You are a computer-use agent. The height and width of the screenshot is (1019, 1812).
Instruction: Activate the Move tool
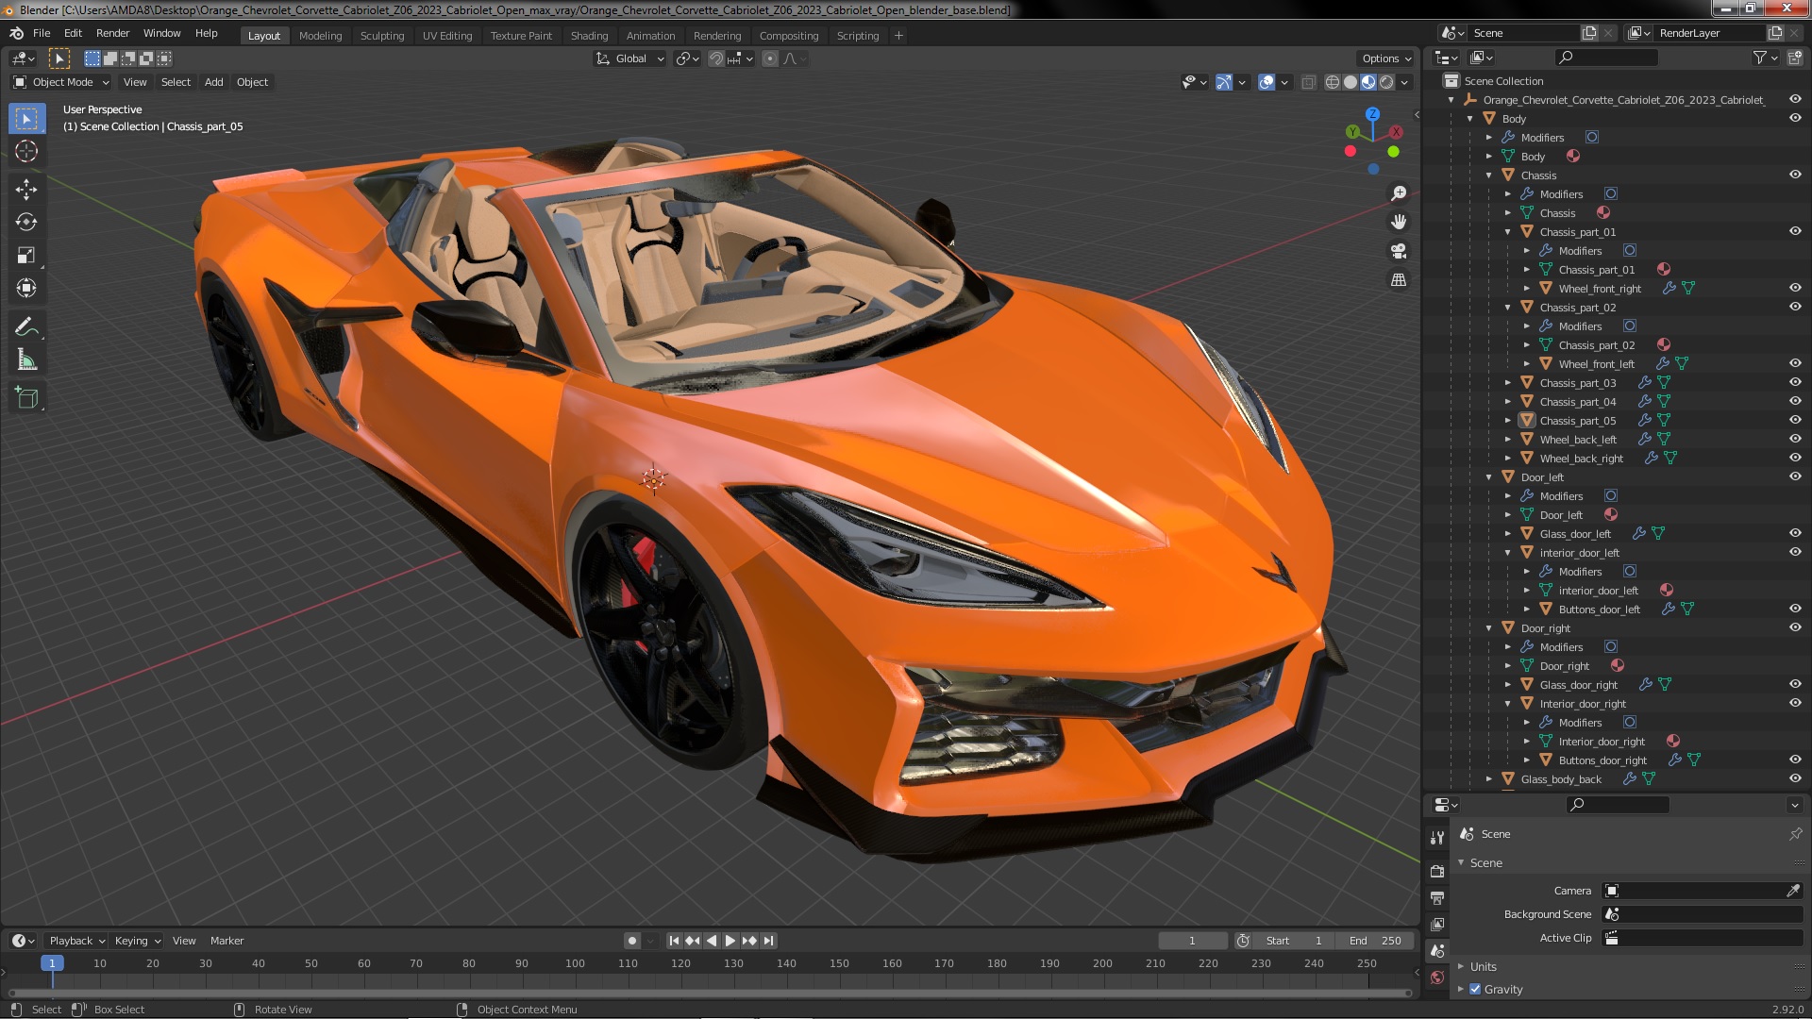[x=26, y=190]
